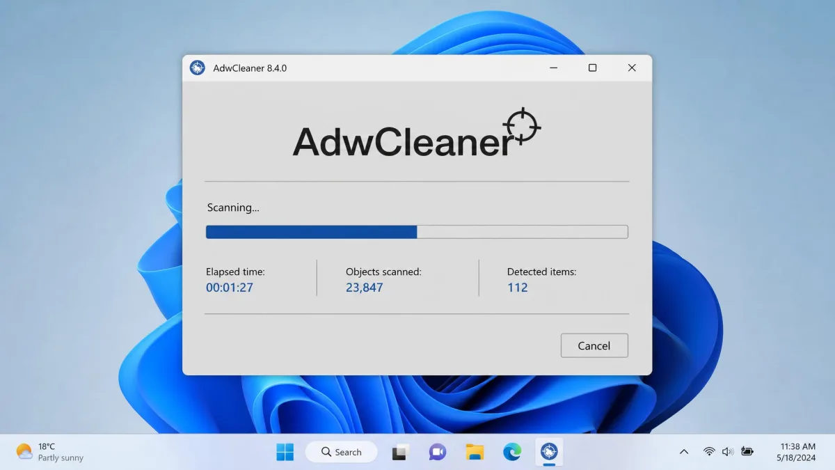
Task: Open Task View from taskbar
Action: pyautogui.click(x=399, y=452)
